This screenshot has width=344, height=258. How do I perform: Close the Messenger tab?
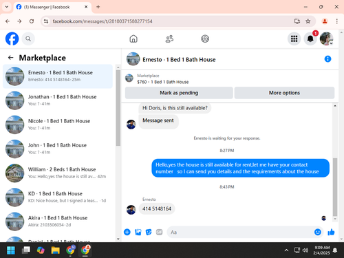click(86, 7)
